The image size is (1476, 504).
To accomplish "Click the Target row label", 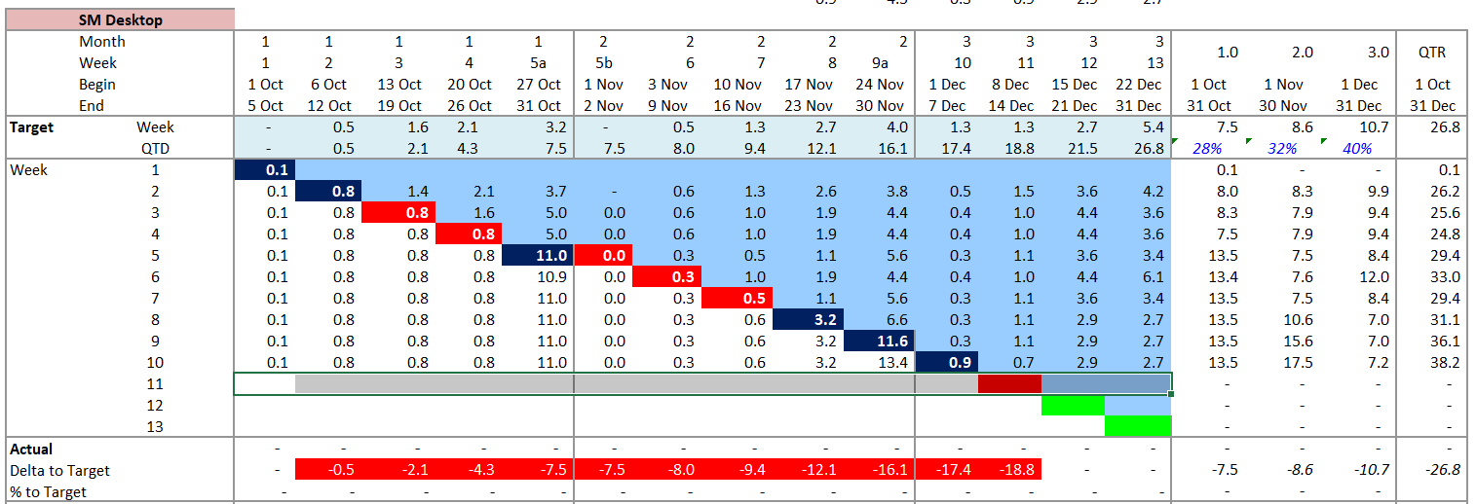I will [31, 127].
